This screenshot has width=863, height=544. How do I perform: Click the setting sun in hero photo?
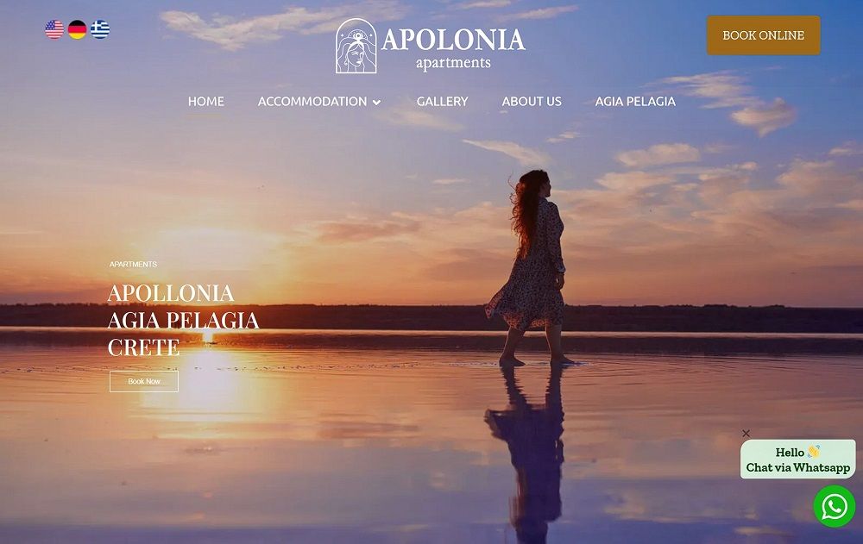(208, 335)
